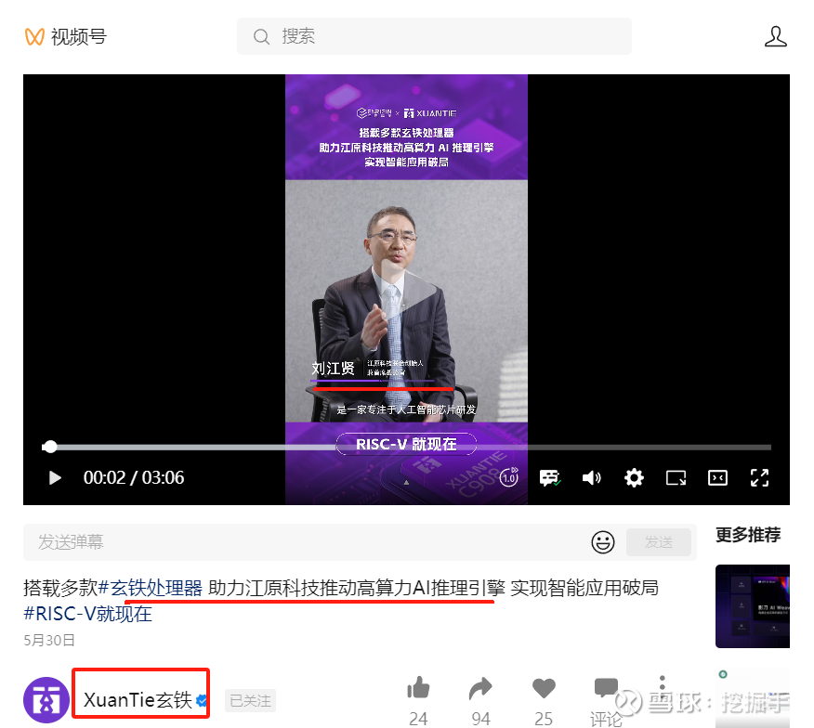
Task: Change playback speed 1.0 icon
Action: 509,477
